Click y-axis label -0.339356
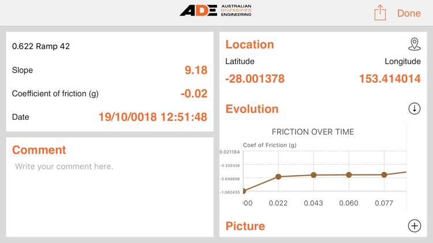The height and width of the screenshot is (243, 433). click(230, 165)
